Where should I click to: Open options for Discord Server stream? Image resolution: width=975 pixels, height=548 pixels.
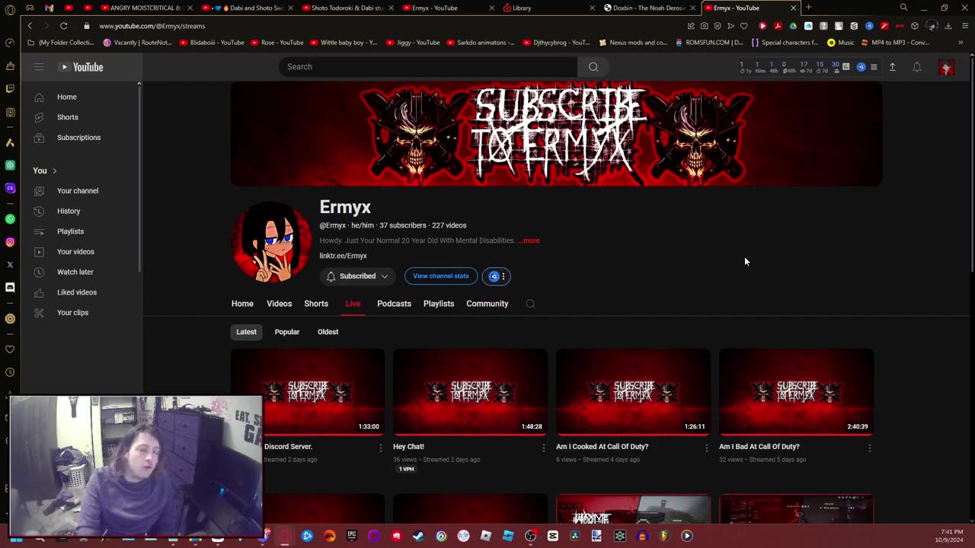pos(380,448)
